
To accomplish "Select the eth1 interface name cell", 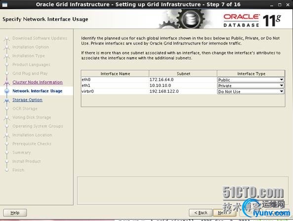I will 115,86.
